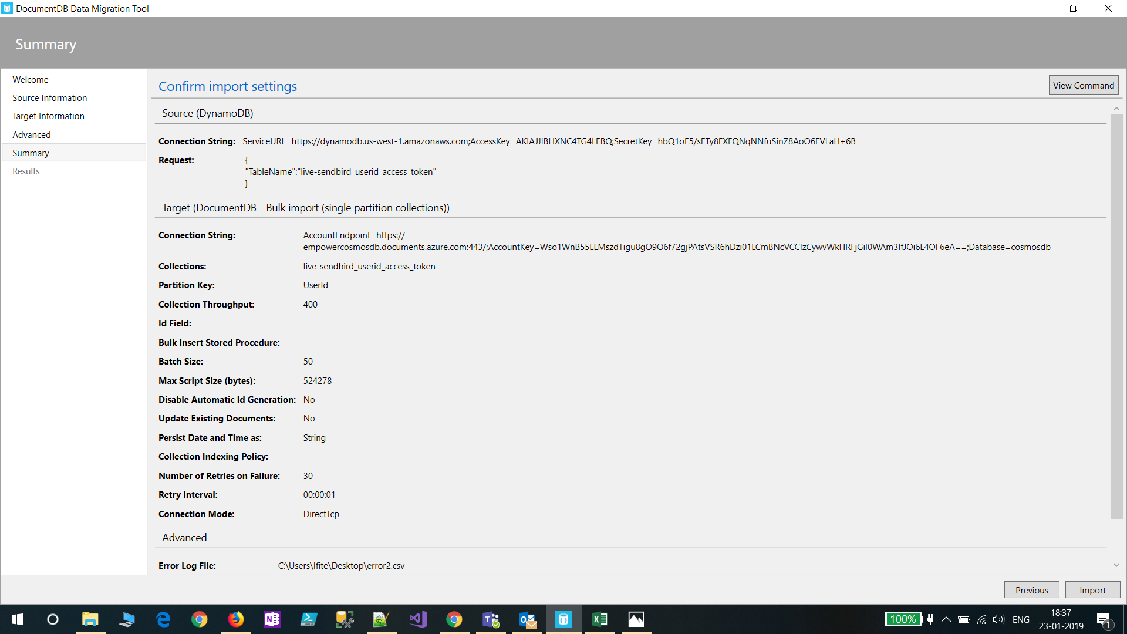
Task: Open Microsoft Edge from taskbar
Action: (x=163, y=619)
